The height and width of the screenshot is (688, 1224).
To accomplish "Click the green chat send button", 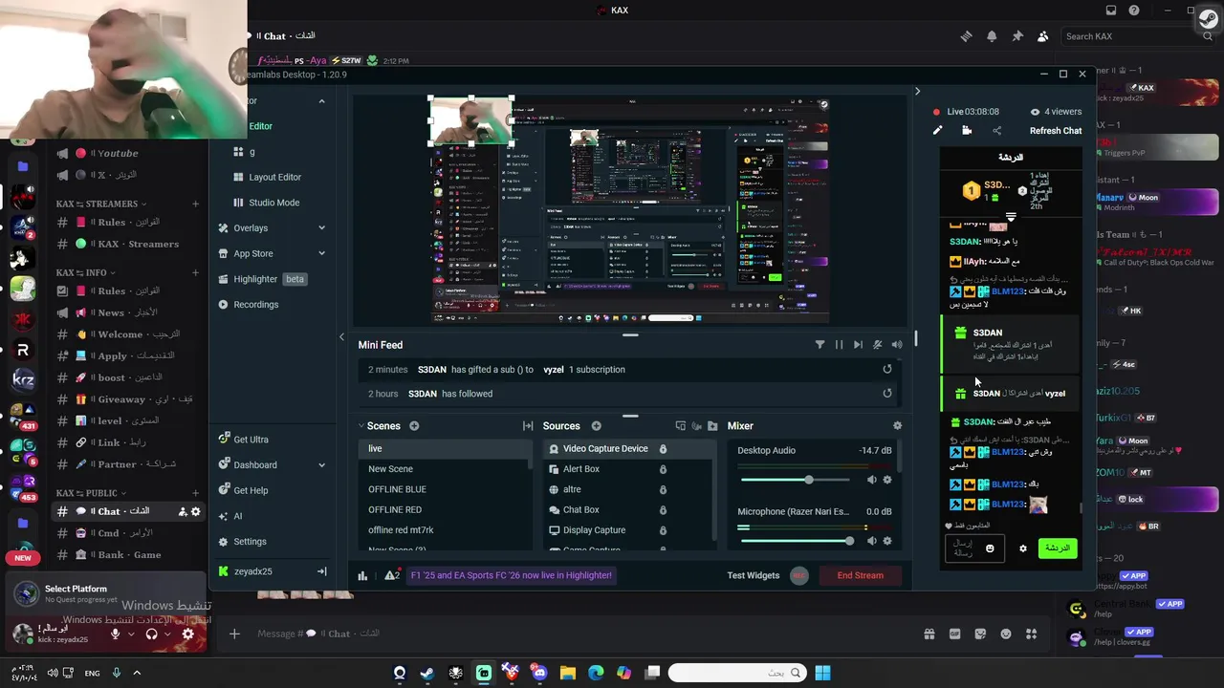I will 1058,548.
